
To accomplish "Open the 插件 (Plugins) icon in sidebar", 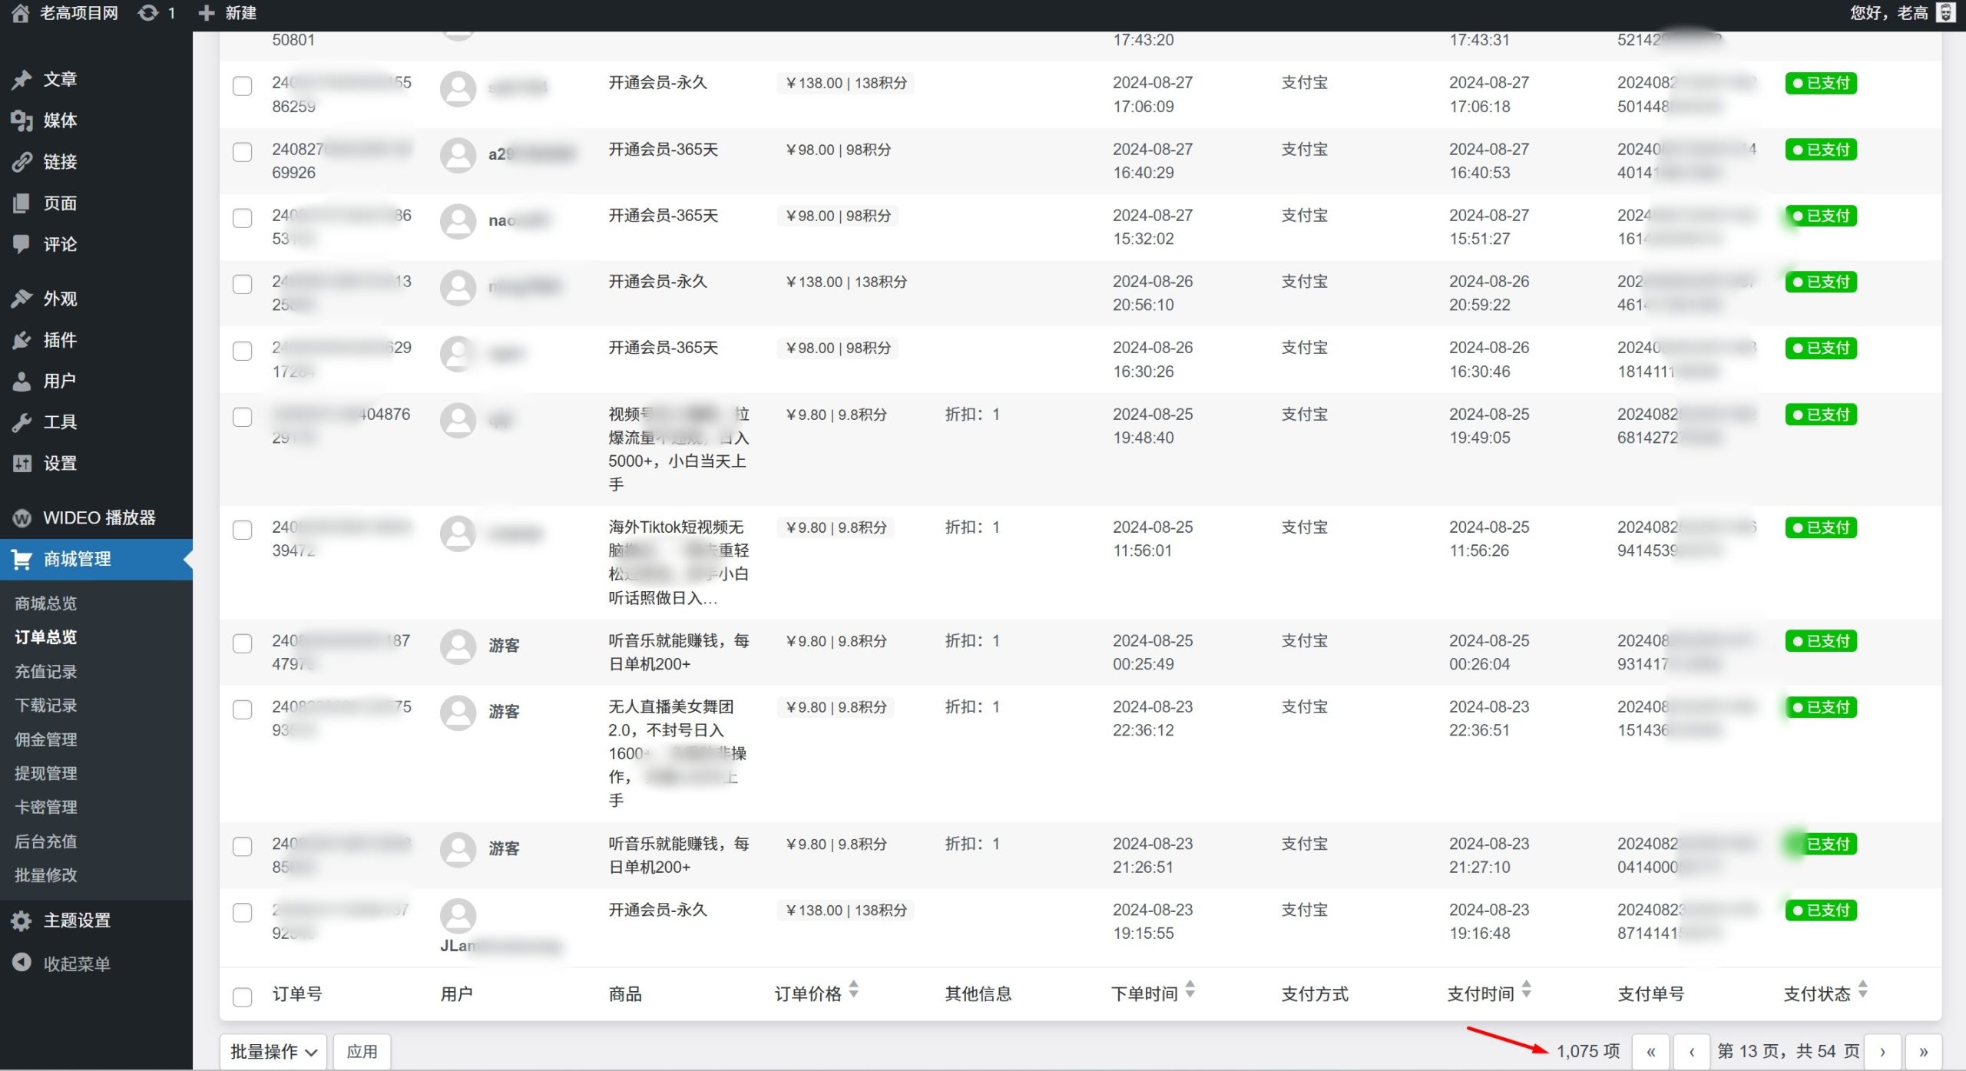I will [21, 340].
